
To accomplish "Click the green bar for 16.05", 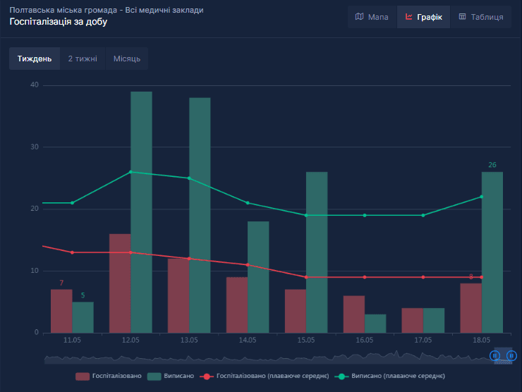I will [x=375, y=324].
